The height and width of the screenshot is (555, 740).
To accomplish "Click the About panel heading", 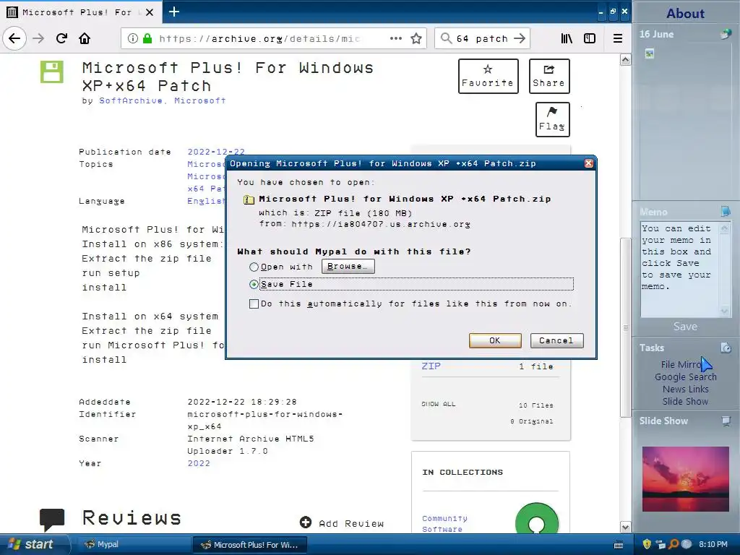I will point(685,14).
